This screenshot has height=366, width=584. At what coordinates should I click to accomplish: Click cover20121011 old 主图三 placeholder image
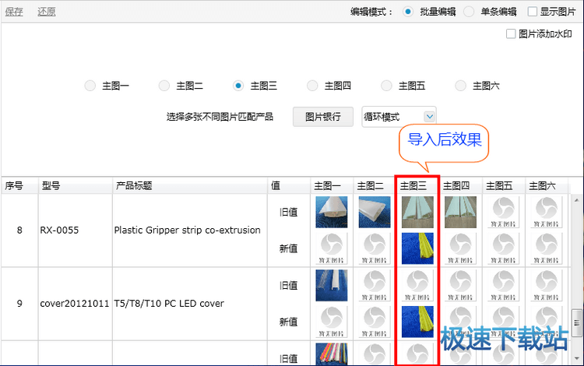[x=417, y=285]
